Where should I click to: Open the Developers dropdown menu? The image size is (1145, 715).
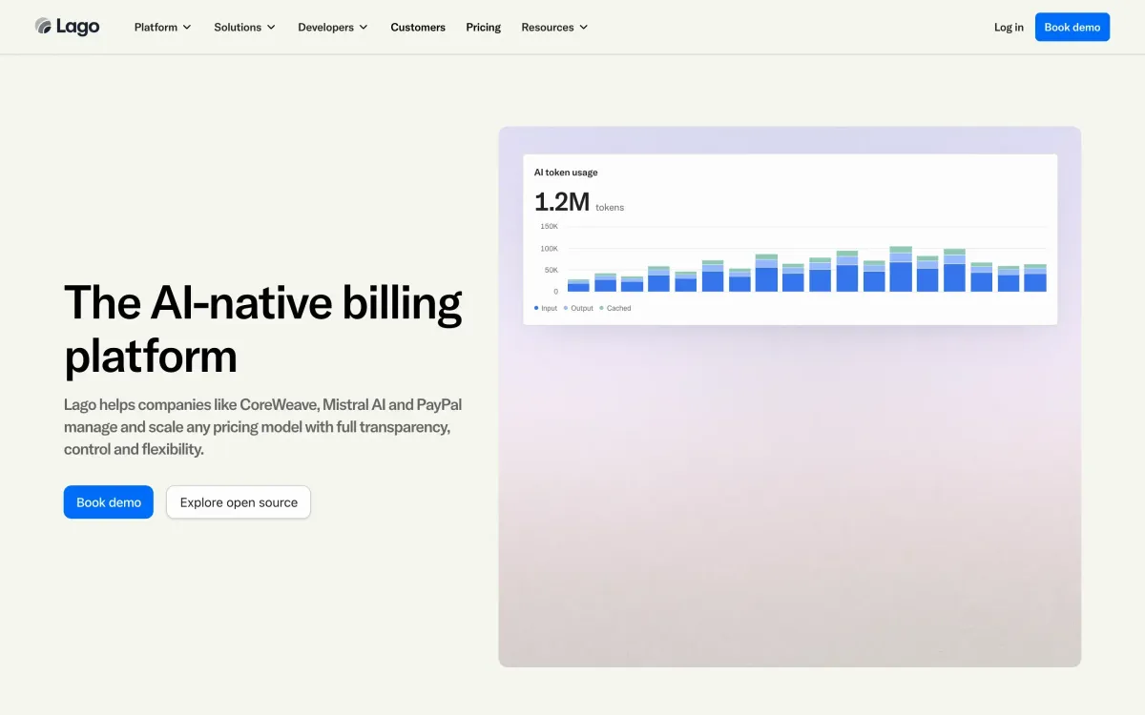coord(332,27)
